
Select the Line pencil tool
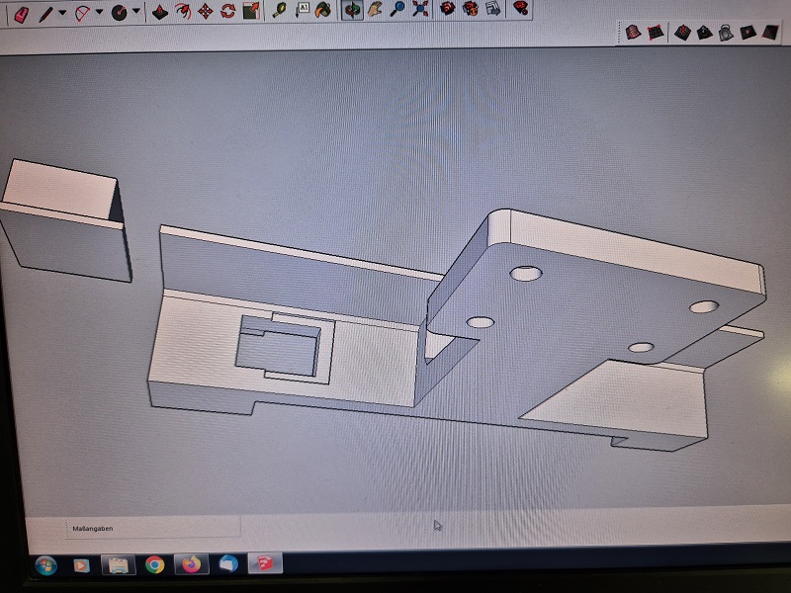[x=45, y=13]
